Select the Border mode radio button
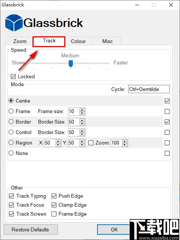The image size is (180, 240). (11, 122)
